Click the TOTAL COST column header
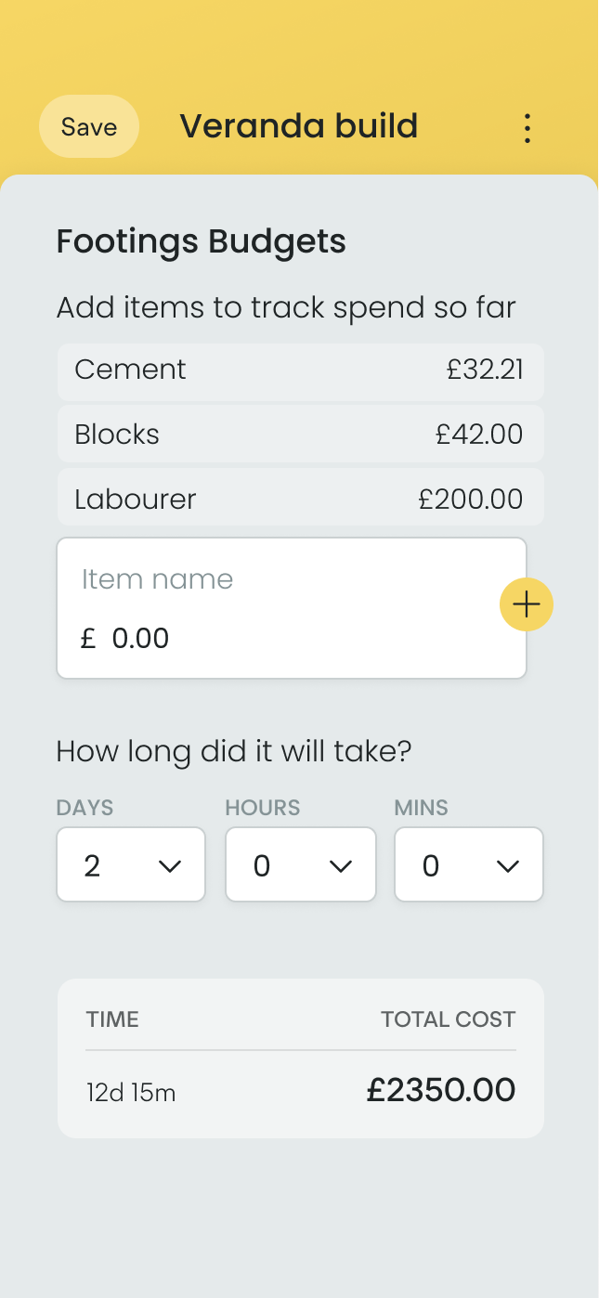The width and height of the screenshot is (599, 1298). point(449,1019)
